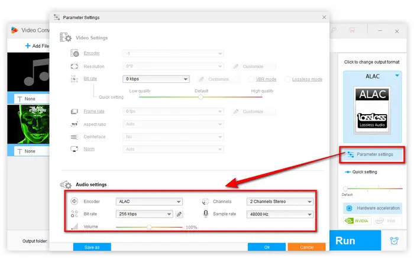Click the Save as button
414x262 pixels.
92,247
